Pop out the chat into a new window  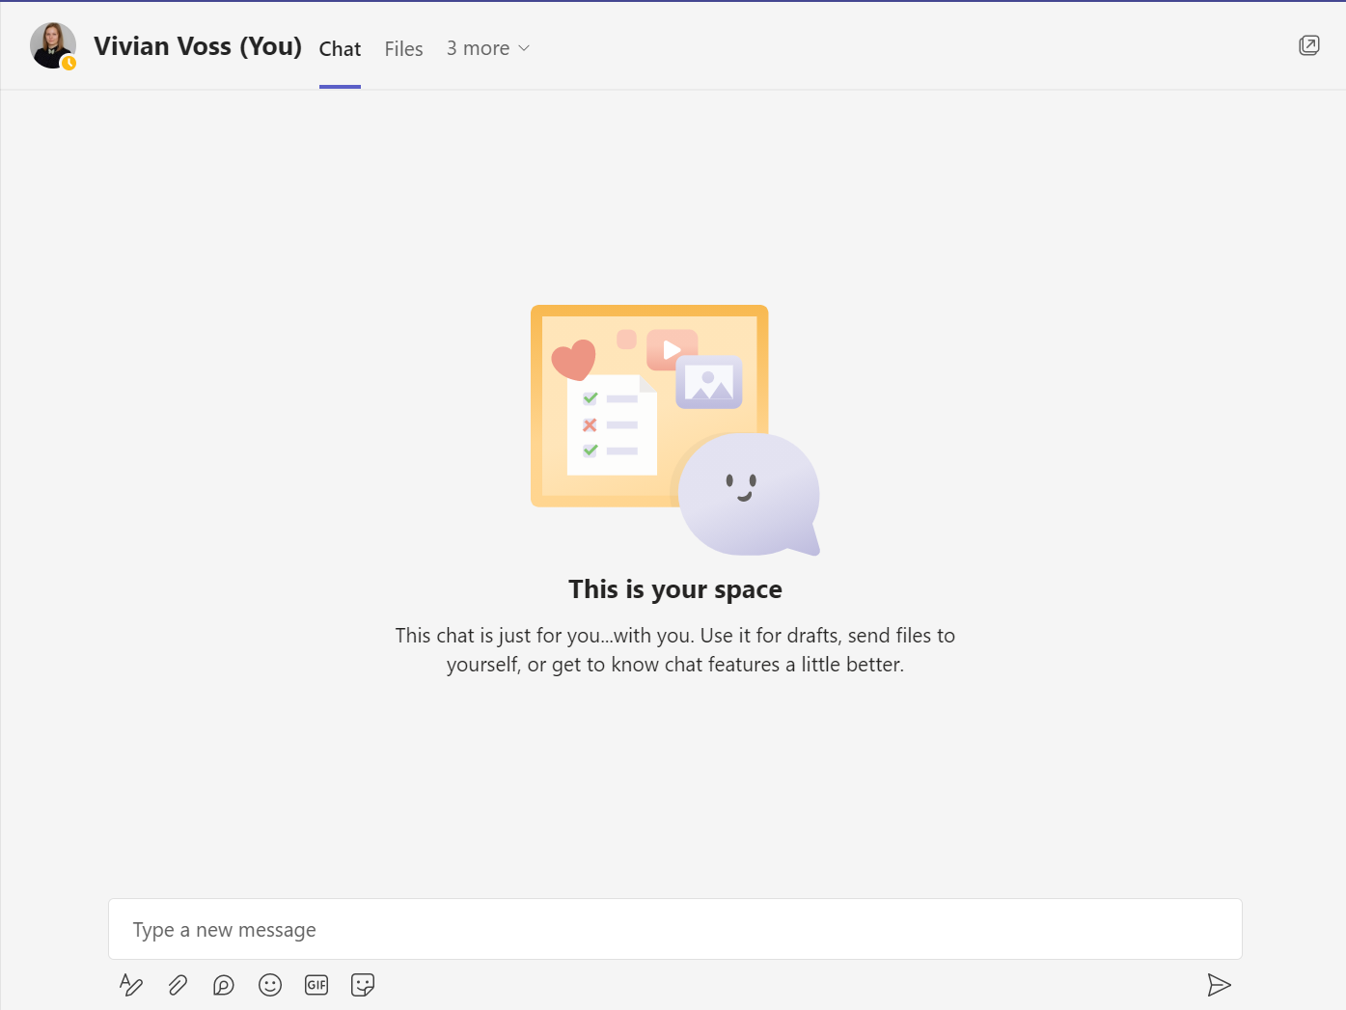1308,44
